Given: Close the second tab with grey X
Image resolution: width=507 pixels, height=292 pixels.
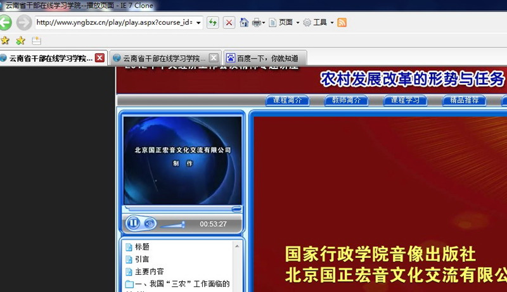Looking at the screenshot, I should [214, 58].
